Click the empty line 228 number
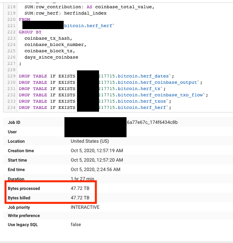 (x=11, y=70)
